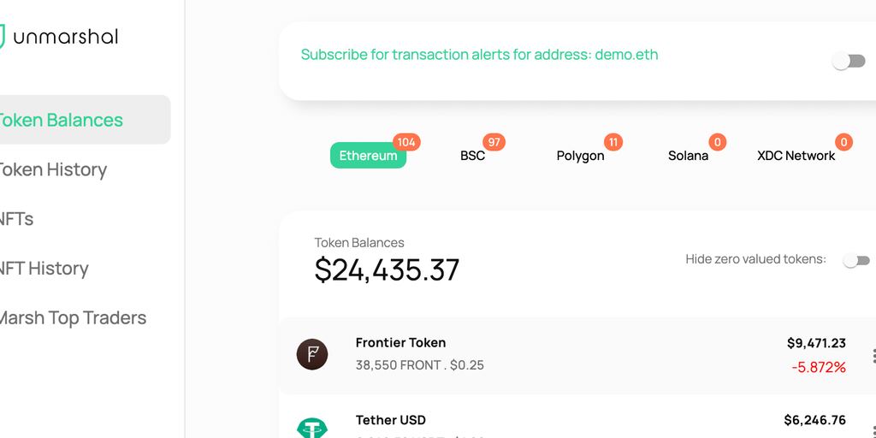The height and width of the screenshot is (438, 876).
Task: Click the Solana 0 count badge
Action: click(x=718, y=142)
